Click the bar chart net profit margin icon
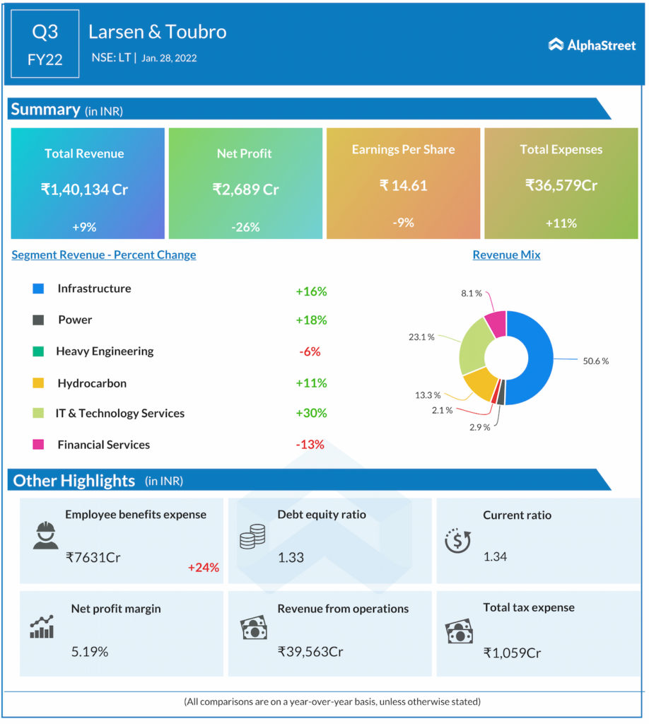The image size is (649, 724). click(42, 627)
